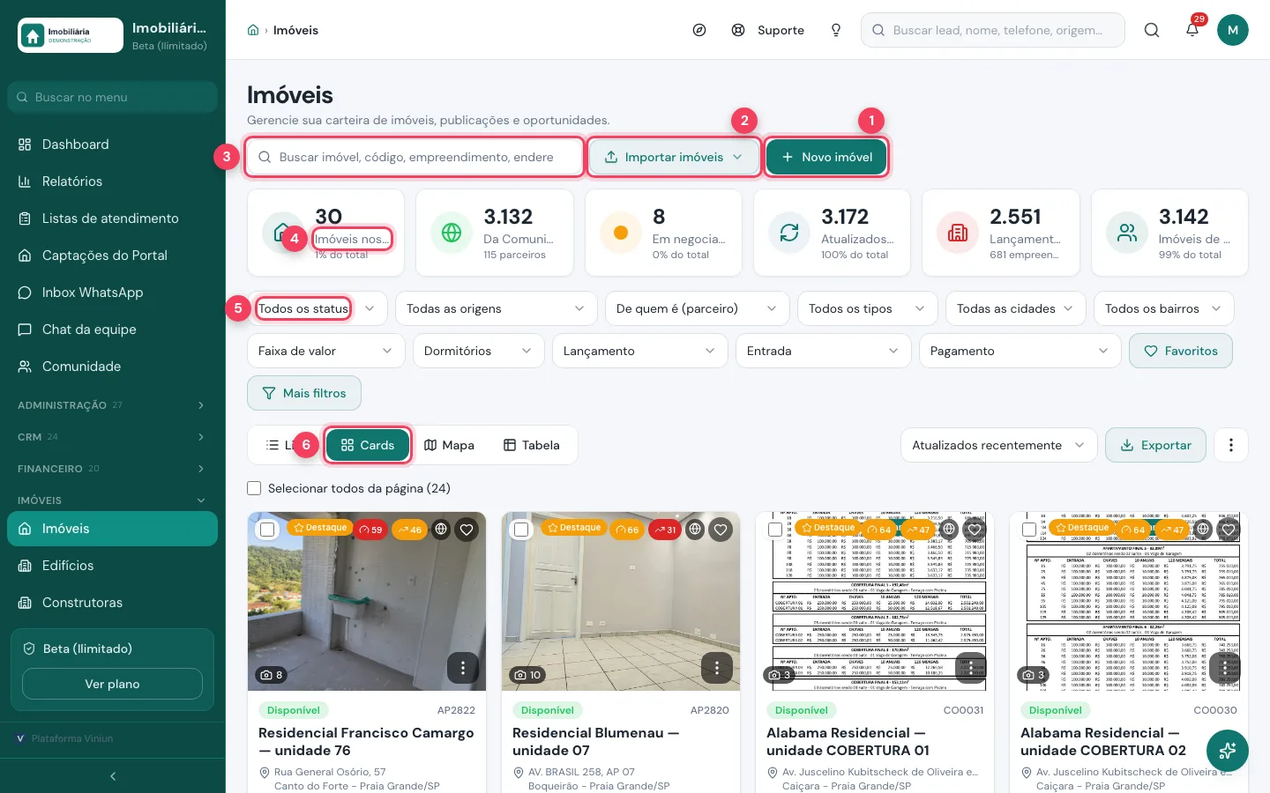The image size is (1270, 793).
Task: Open the 'Importar imóveis' dropdown button
Action: tap(674, 157)
